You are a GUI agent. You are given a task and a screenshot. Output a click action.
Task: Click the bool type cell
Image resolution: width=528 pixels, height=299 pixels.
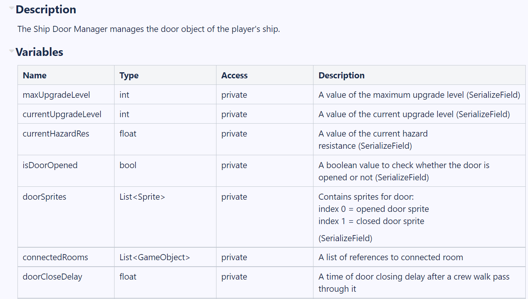165,171
